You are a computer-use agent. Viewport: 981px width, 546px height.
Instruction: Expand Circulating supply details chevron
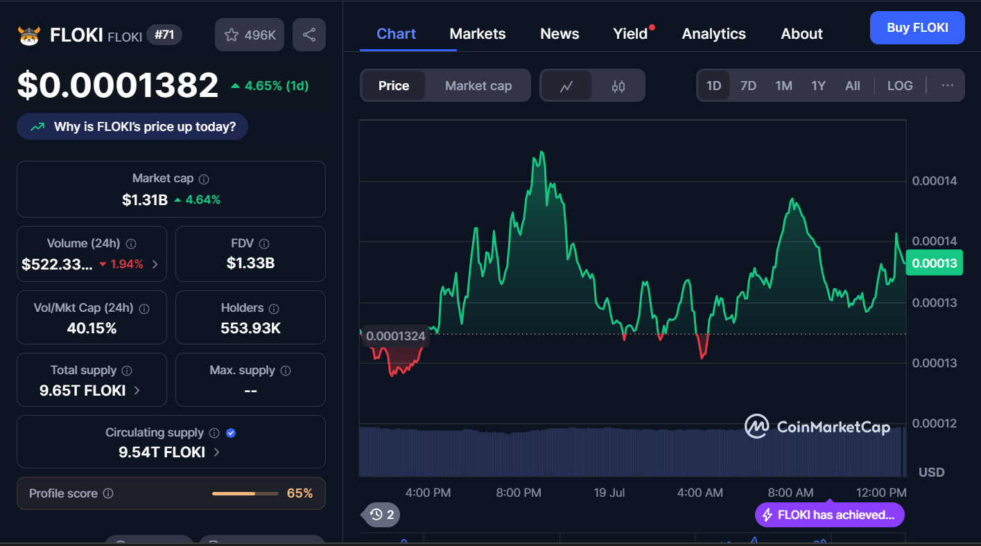point(216,452)
